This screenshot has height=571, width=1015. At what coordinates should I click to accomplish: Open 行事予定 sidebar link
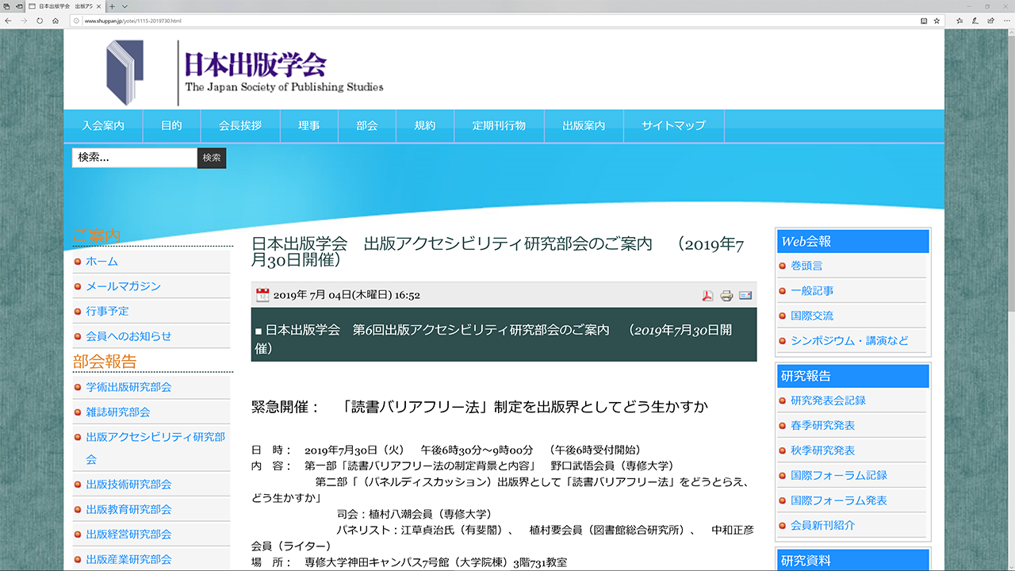point(107,311)
